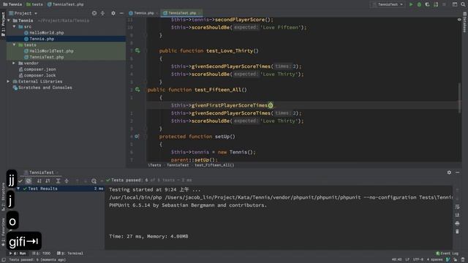The image size is (468, 263).
Task: Open test history clock icon
Action: 94,180
